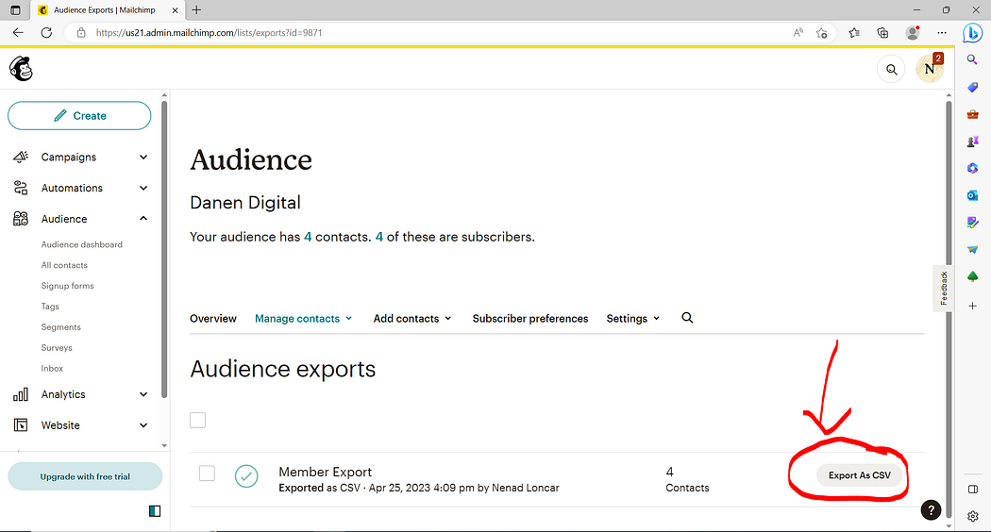Open the search magnifier in Mailchimp header
This screenshot has width=991, height=532.
[891, 70]
